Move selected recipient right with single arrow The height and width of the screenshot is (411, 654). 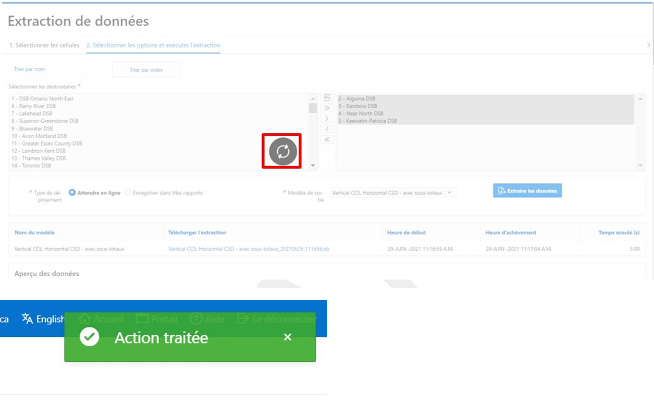pos(327,119)
